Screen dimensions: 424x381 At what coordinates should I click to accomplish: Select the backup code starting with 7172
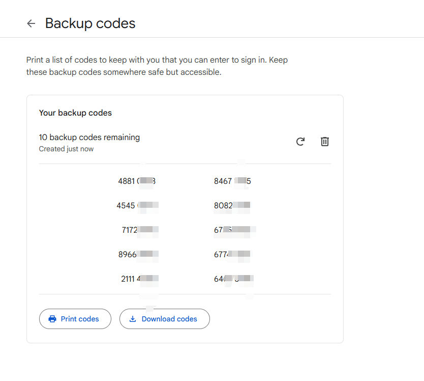(x=139, y=230)
